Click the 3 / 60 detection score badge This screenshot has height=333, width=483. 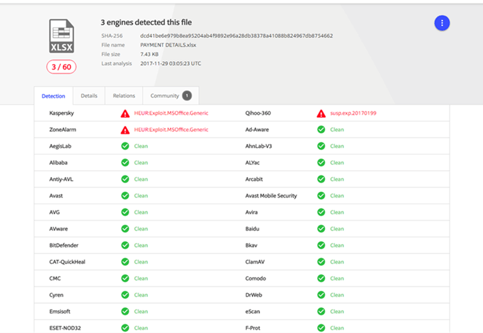coord(61,67)
